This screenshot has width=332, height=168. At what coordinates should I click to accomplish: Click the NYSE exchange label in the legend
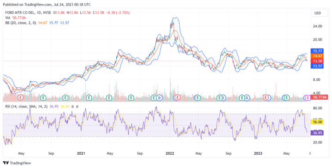tap(47, 13)
